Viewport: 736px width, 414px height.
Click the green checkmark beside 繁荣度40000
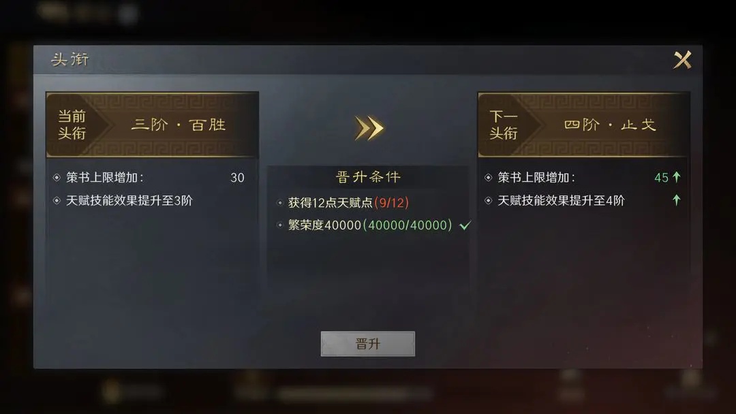click(465, 225)
